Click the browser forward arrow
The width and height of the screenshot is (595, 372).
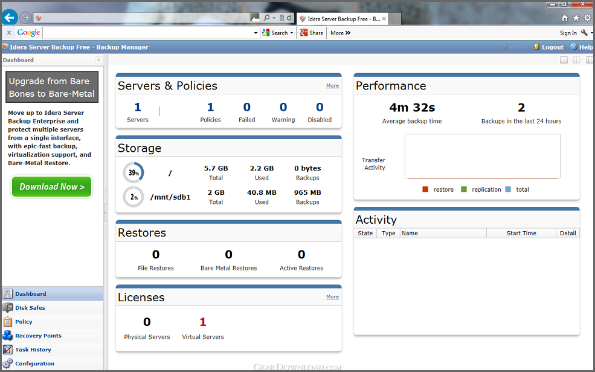click(x=25, y=18)
